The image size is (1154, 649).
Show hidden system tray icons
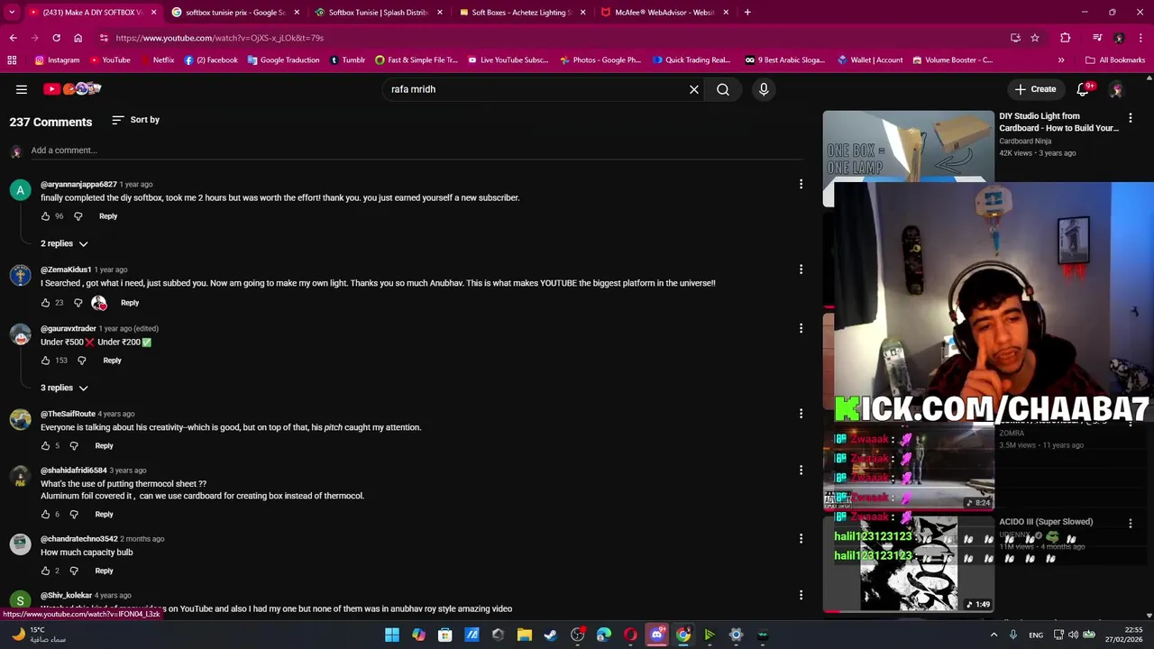click(x=994, y=635)
